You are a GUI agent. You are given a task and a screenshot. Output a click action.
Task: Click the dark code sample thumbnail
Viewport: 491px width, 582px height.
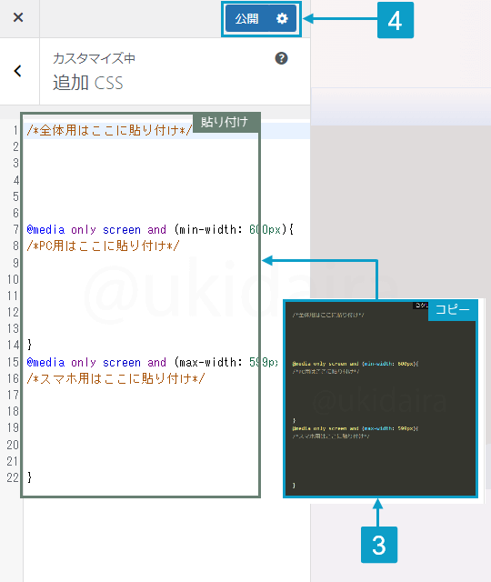(x=380, y=398)
